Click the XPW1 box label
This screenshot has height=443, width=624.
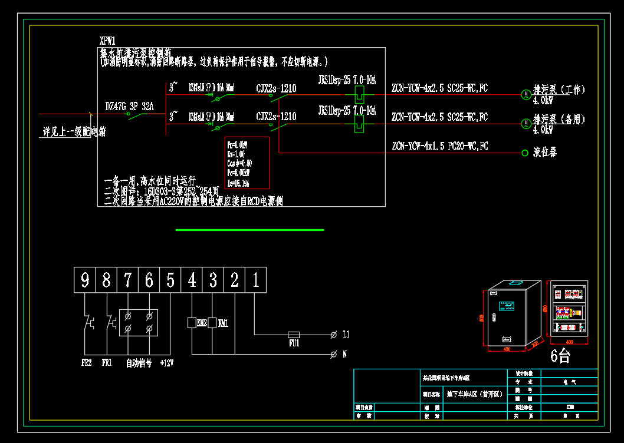pos(107,41)
